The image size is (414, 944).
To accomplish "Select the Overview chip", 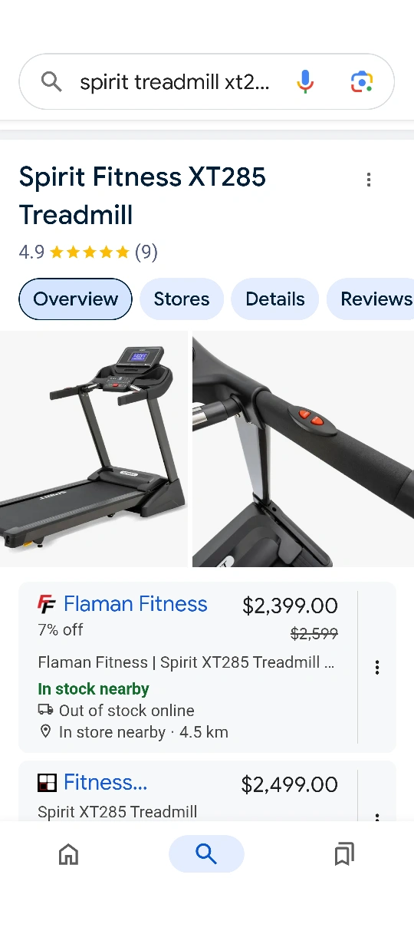I will [x=75, y=299].
